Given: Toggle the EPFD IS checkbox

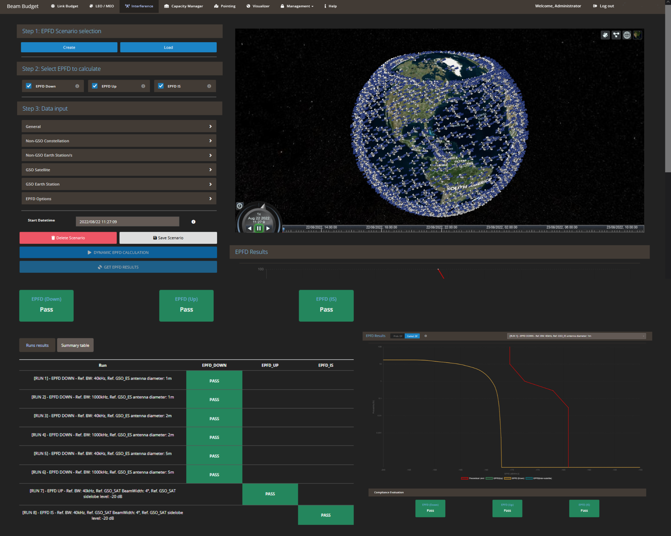Looking at the screenshot, I should click(161, 86).
